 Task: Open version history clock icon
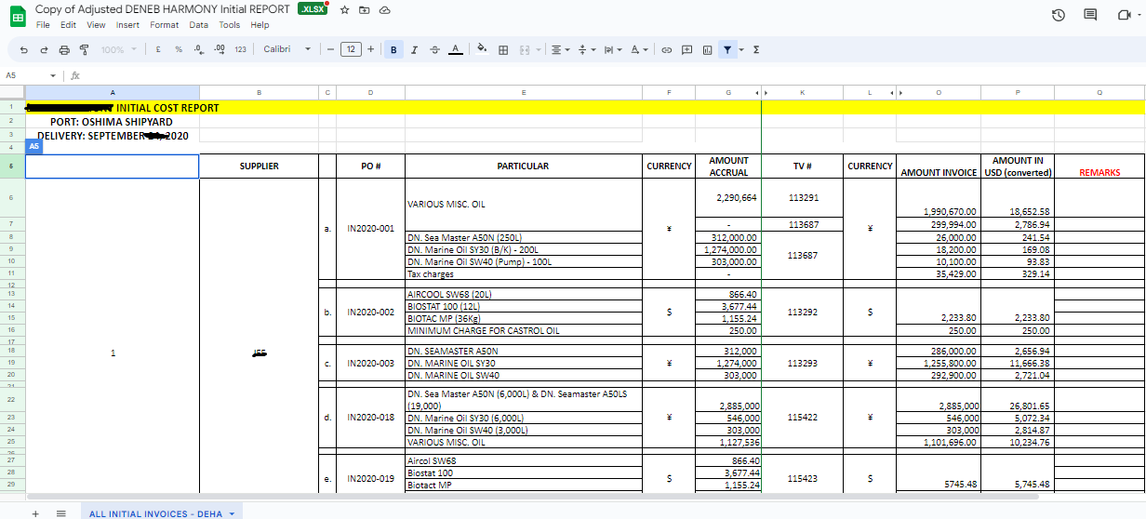click(x=1058, y=14)
